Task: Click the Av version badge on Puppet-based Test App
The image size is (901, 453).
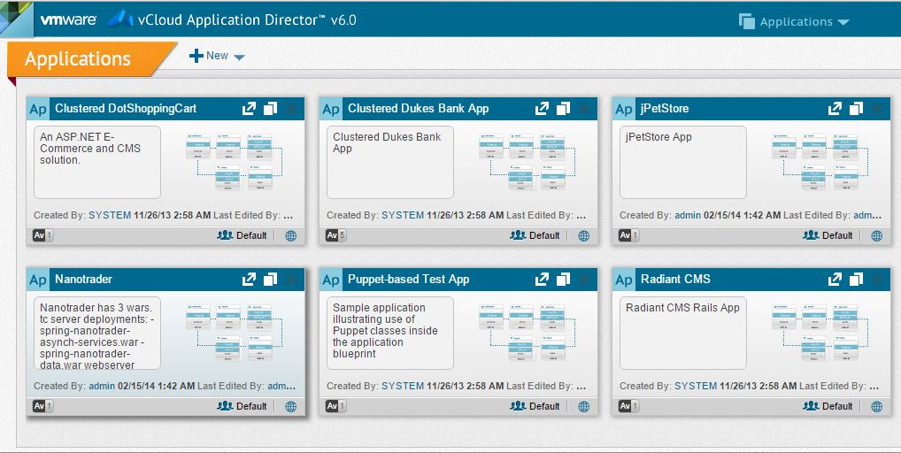Action: [335, 406]
